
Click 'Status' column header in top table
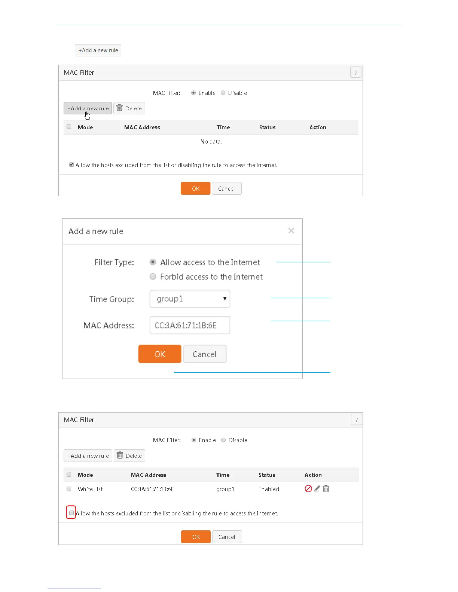(x=267, y=127)
